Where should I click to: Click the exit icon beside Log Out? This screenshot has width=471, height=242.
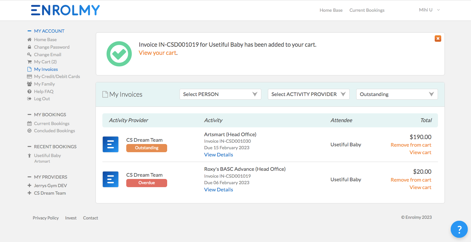click(29, 99)
